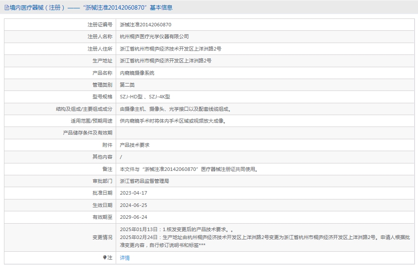Click model specification SZJ-HD型、SZJ-4K型

(145, 97)
